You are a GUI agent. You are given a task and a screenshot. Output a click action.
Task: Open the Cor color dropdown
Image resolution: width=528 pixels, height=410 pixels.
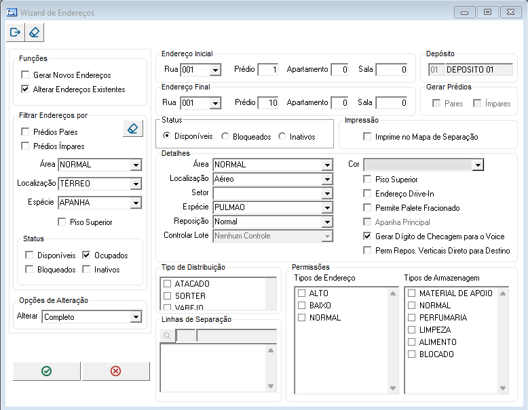[x=478, y=165]
